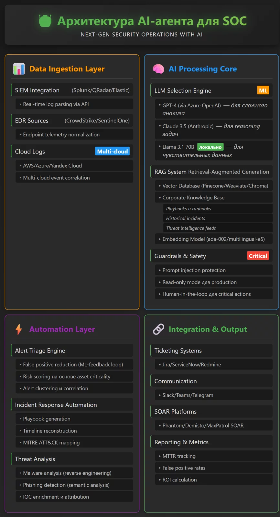Image resolution: width=280 pixels, height=517 pixels.
Task: Click 'Human-in-the-loop для critical actions' item
Action: (x=214, y=294)
